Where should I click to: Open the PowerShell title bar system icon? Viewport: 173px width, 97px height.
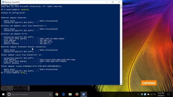coord(3,2)
